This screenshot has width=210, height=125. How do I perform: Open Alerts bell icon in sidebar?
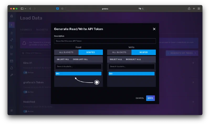12,68
